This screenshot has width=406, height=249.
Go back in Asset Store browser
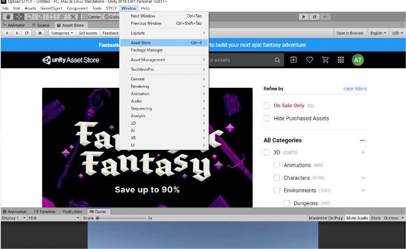(x=7, y=33)
